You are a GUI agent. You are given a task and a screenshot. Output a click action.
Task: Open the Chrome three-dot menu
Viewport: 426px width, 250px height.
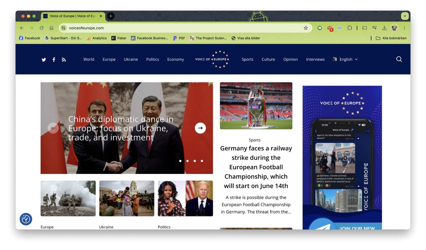point(404,28)
